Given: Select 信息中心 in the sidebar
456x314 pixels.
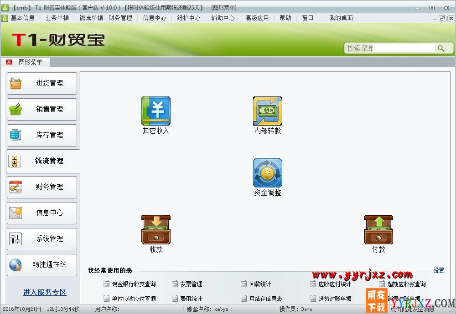Looking at the screenshot, I should point(42,213).
